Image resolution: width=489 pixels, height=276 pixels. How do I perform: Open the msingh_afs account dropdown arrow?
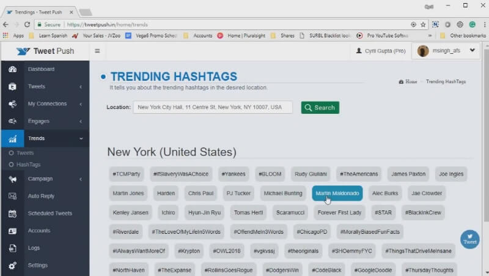pyautogui.click(x=472, y=50)
